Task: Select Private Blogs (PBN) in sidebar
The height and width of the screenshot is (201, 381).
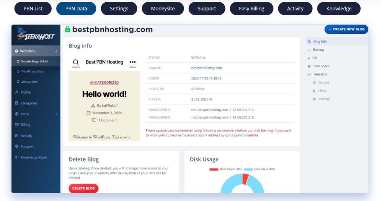Action: (34, 61)
